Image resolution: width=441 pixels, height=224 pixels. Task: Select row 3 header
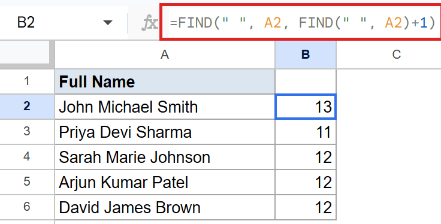[27, 132]
